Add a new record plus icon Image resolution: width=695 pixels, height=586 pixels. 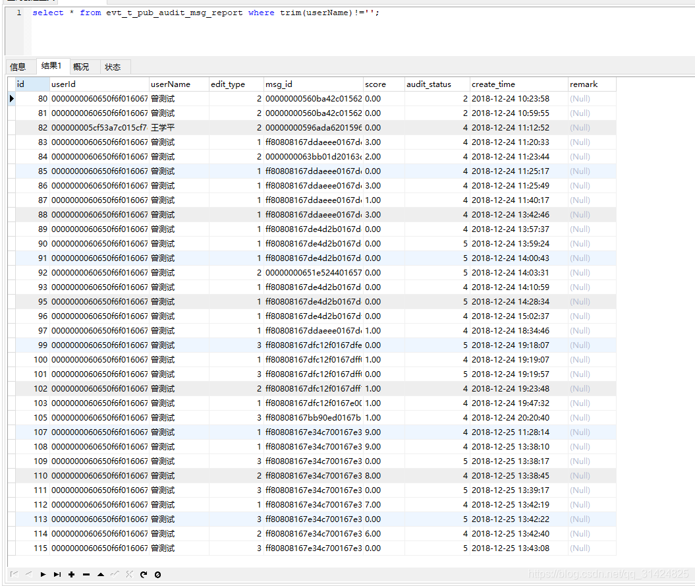coord(71,575)
